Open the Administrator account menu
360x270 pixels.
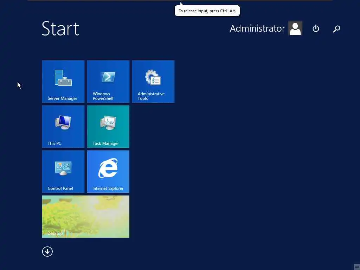(x=257, y=28)
